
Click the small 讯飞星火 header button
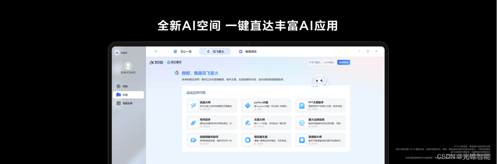[315, 62]
